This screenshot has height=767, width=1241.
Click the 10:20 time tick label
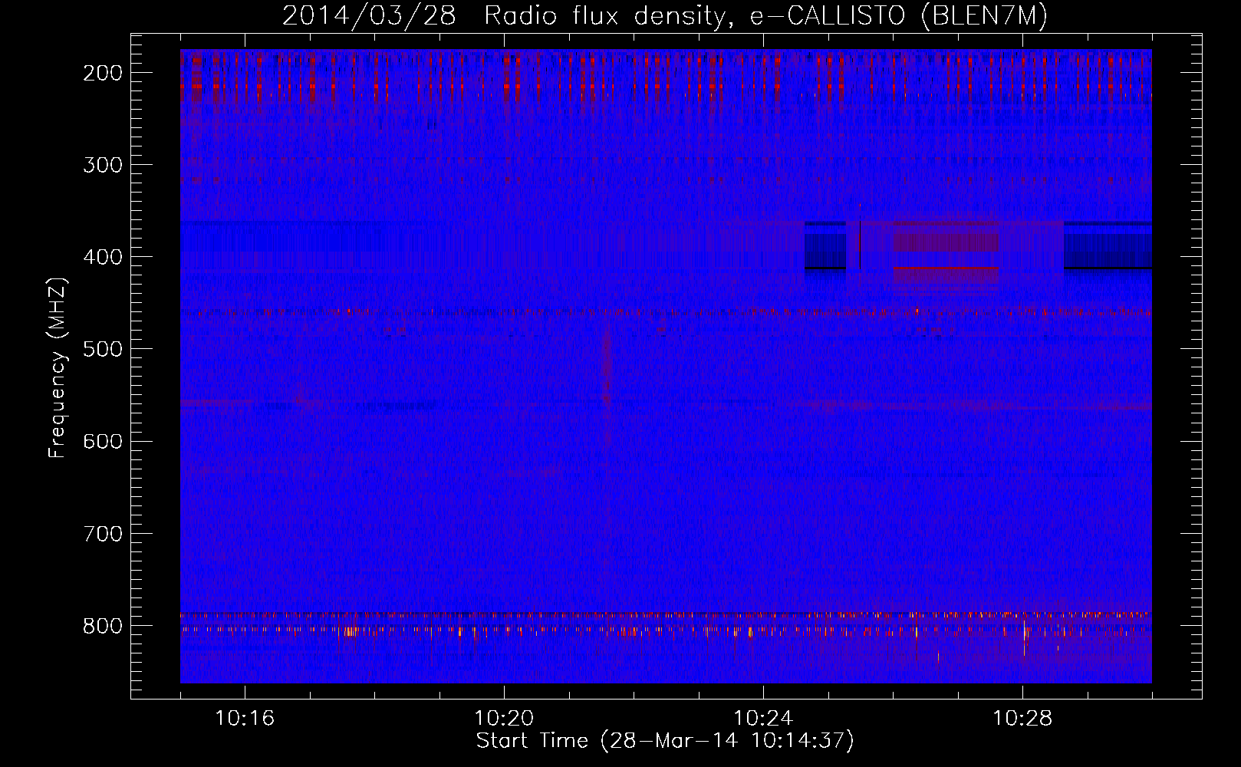pyautogui.click(x=504, y=719)
